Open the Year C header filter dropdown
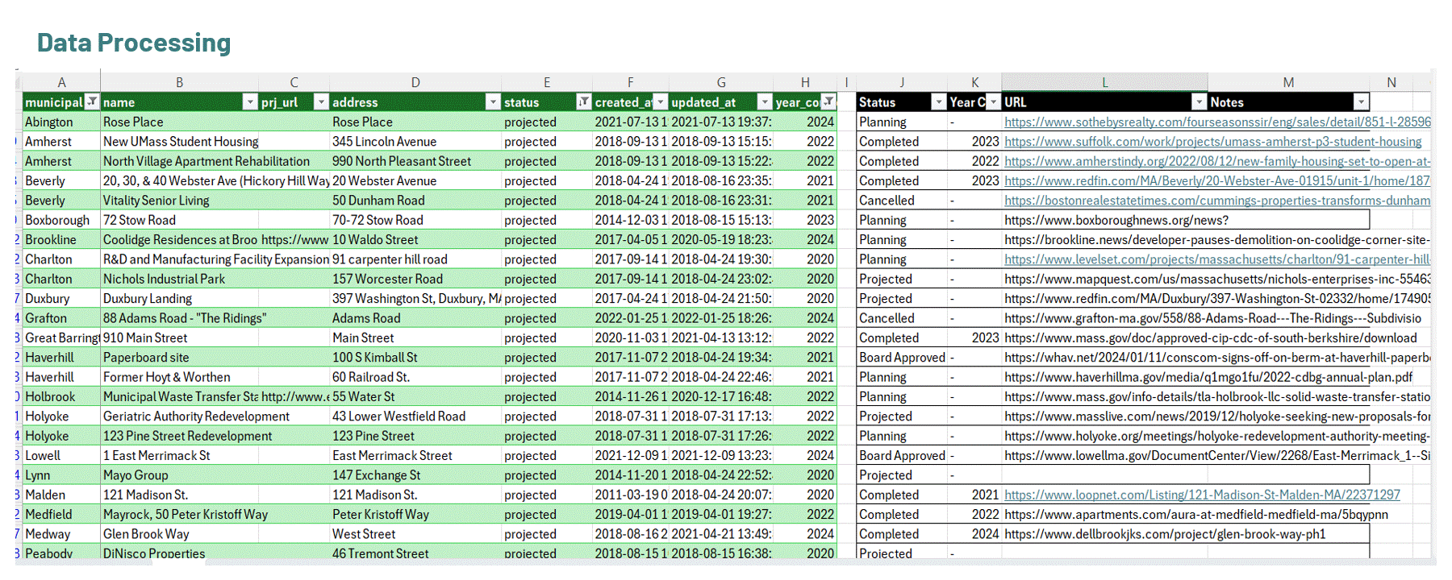This screenshot has height=580, width=1452. [994, 102]
